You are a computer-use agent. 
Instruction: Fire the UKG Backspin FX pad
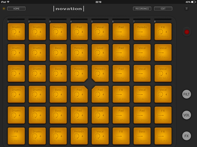pyautogui.click(x=16, y=136)
